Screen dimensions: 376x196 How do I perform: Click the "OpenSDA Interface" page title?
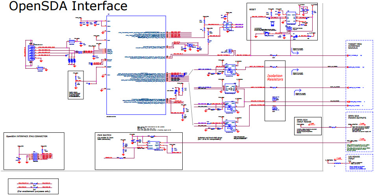click(68, 6)
